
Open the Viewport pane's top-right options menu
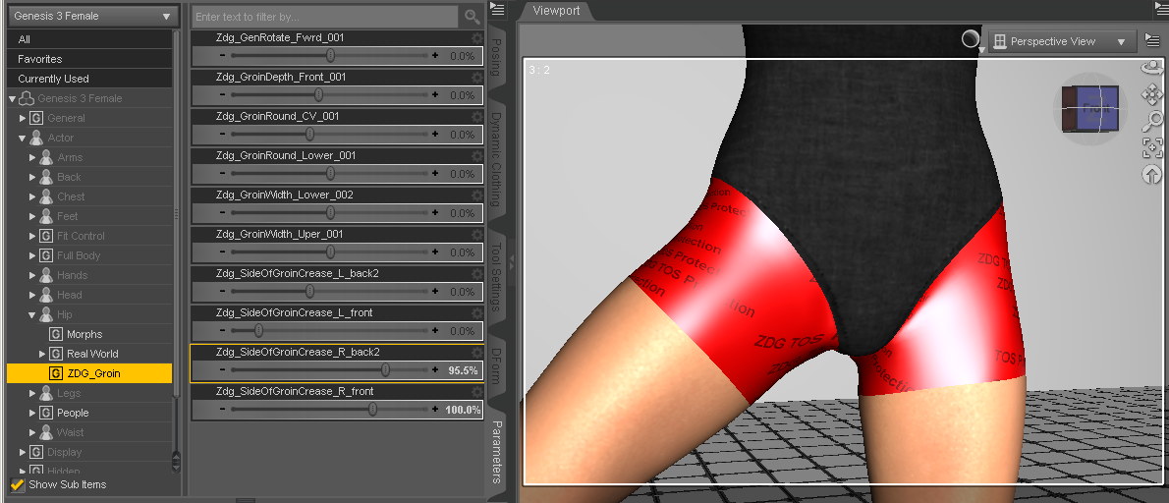(1161, 9)
